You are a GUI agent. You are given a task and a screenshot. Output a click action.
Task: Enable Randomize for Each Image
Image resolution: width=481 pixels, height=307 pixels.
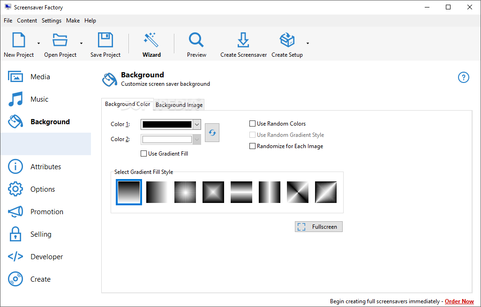tap(253, 146)
